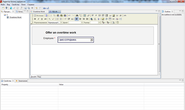Click the Select All icon
The image size is (185, 110).
coord(85,15)
